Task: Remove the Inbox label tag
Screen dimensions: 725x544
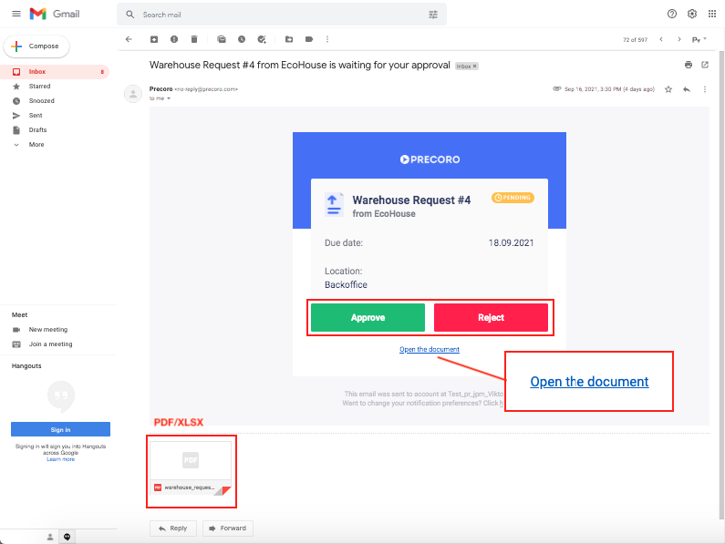Action: point(474,67)
